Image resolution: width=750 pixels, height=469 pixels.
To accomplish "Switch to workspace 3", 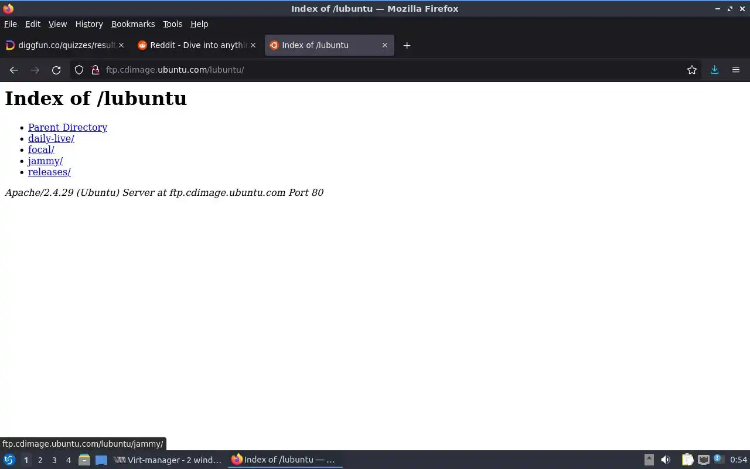I will point(54,460).
